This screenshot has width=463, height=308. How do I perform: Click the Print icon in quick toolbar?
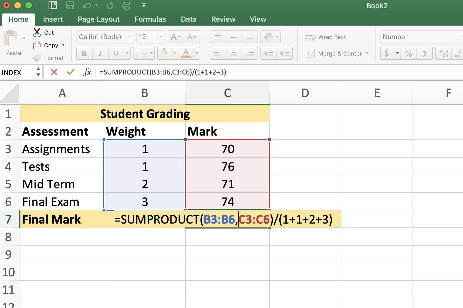[127, 5]
